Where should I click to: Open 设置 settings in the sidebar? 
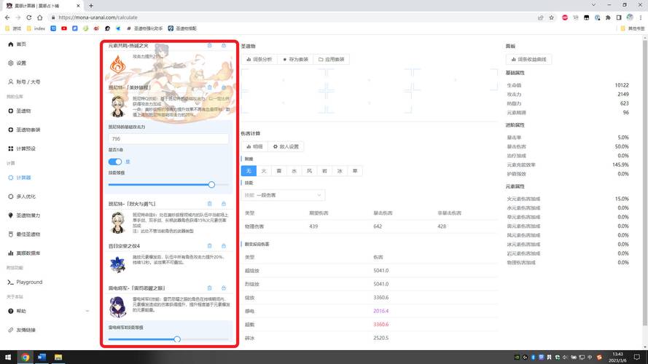(17, 63)
